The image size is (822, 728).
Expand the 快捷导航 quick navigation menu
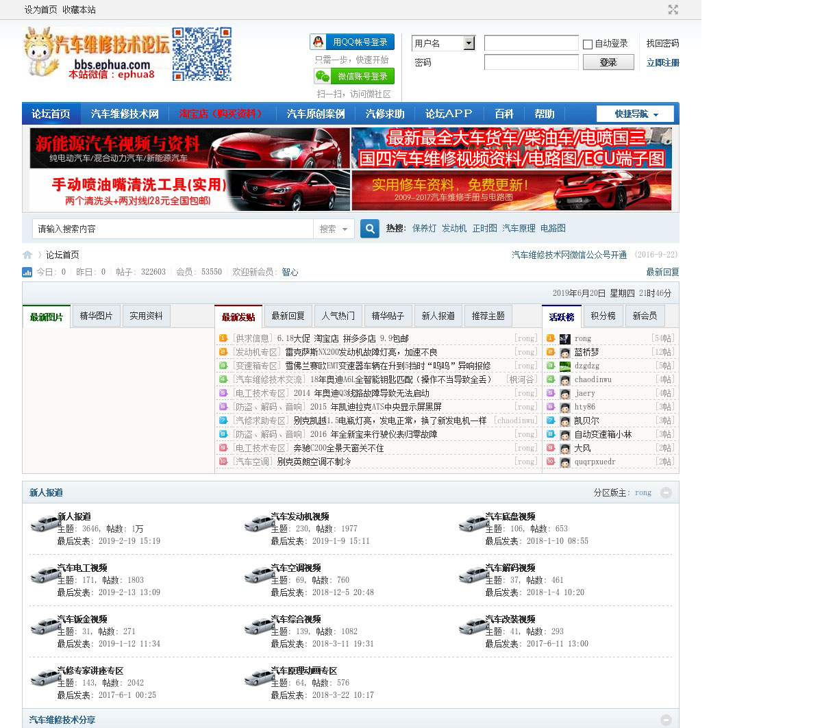(x=635, y=114)
